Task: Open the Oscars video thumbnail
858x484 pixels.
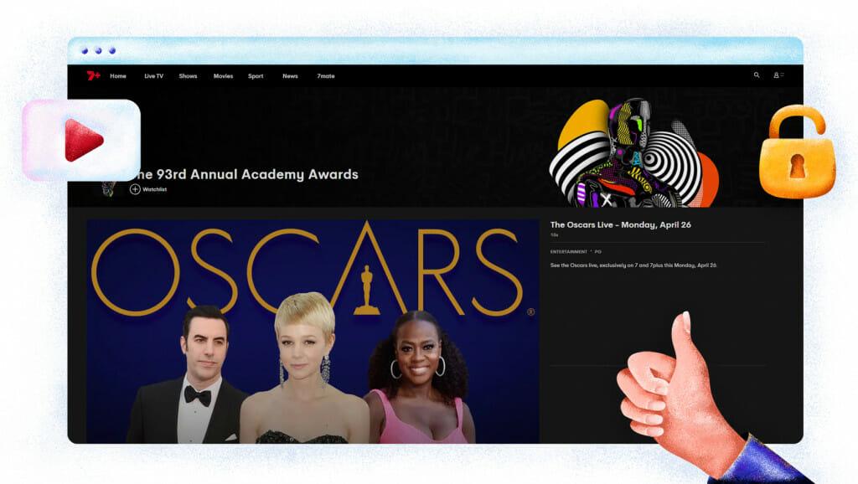Action: click(313, 332)
